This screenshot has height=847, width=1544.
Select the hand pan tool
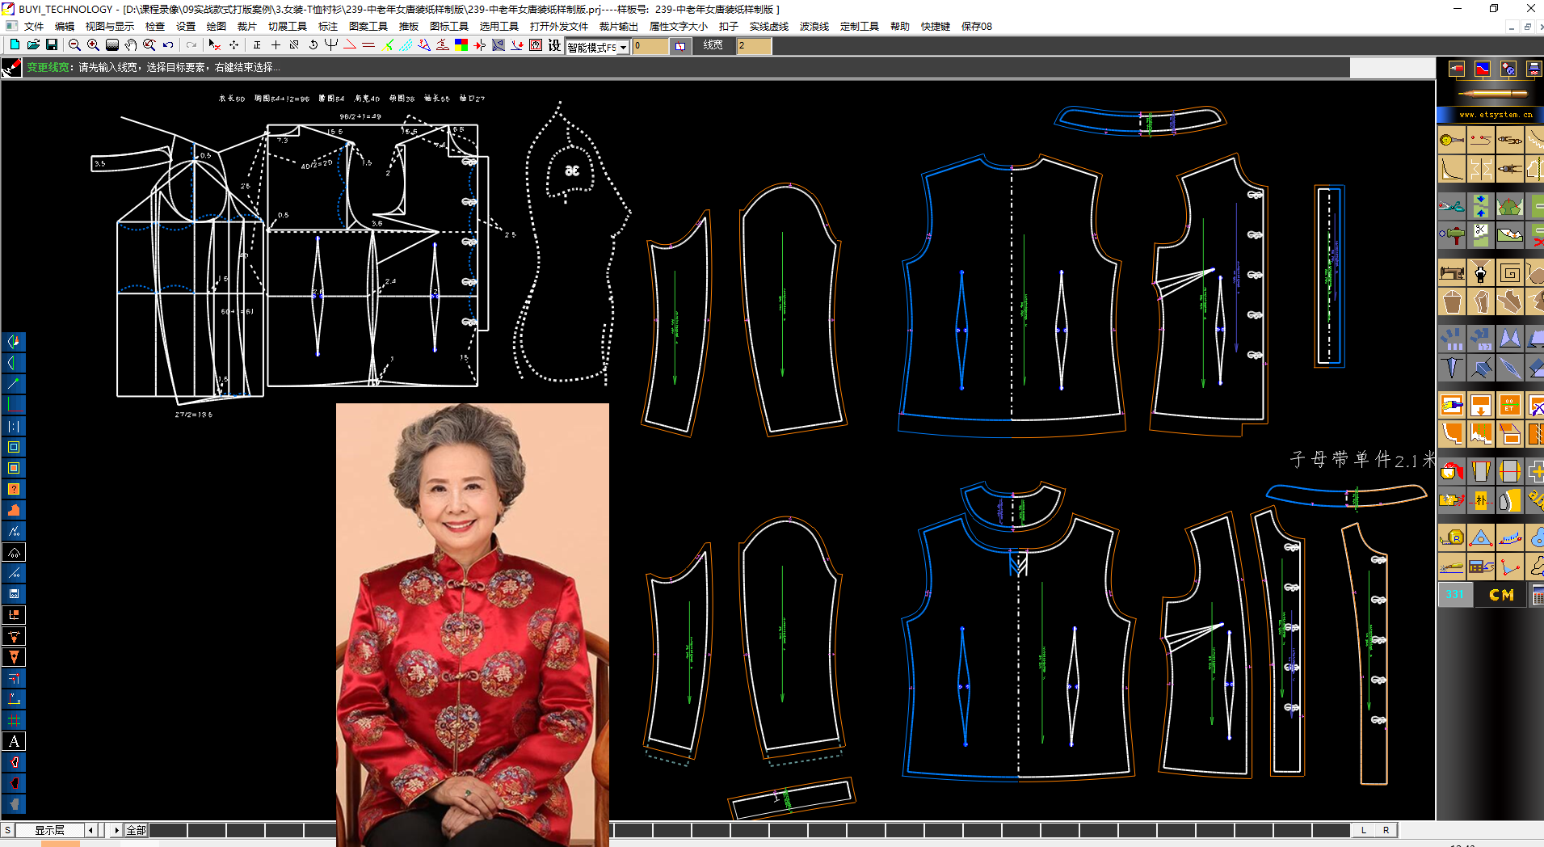pos(131,45)
